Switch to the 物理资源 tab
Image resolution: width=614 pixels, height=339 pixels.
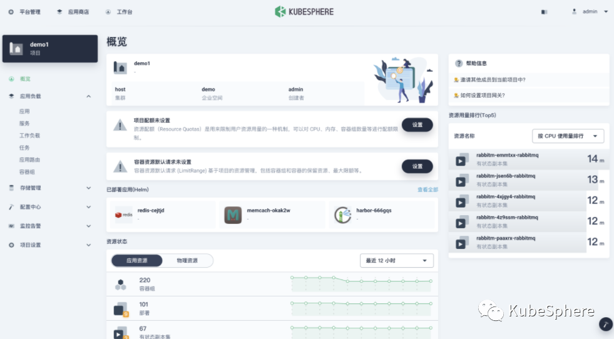point(187,261)
